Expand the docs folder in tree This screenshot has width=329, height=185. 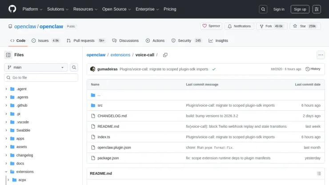(x=6, y=163)
